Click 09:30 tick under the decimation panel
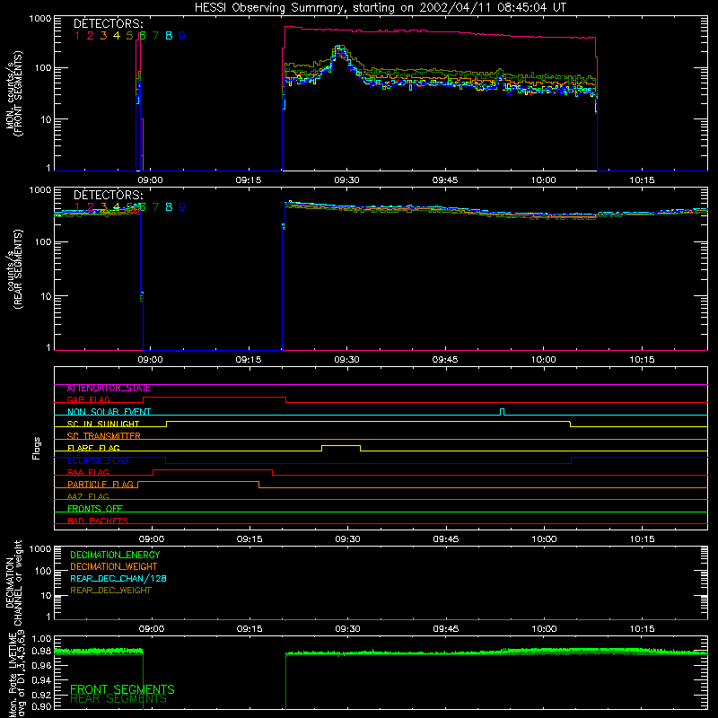Screen dimensions: 718x718 347,629
